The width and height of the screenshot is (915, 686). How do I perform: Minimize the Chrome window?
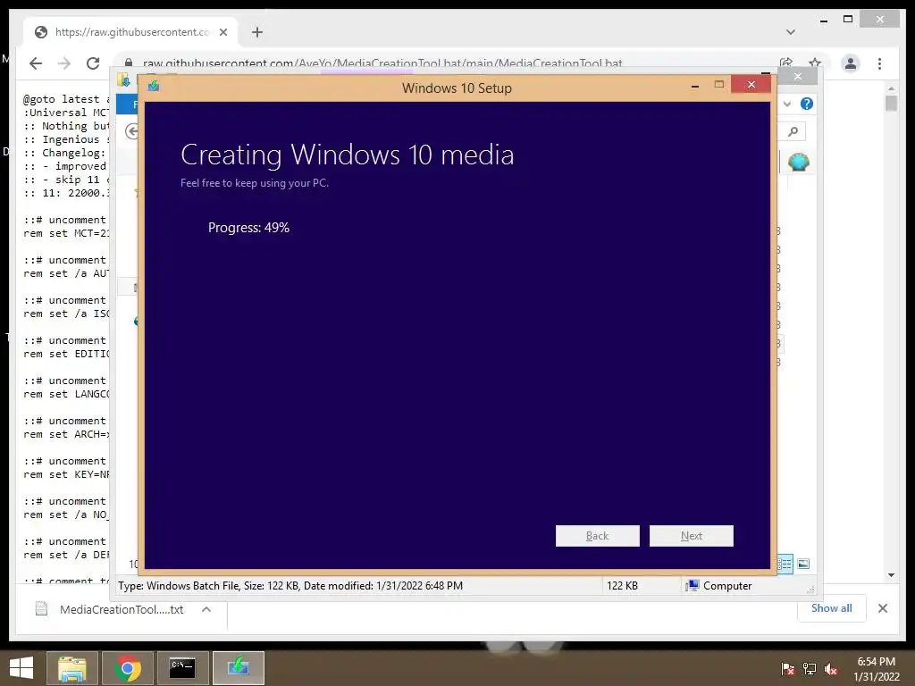[823, 20]
